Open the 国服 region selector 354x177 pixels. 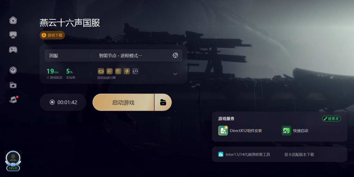click(x=68, y=56)
